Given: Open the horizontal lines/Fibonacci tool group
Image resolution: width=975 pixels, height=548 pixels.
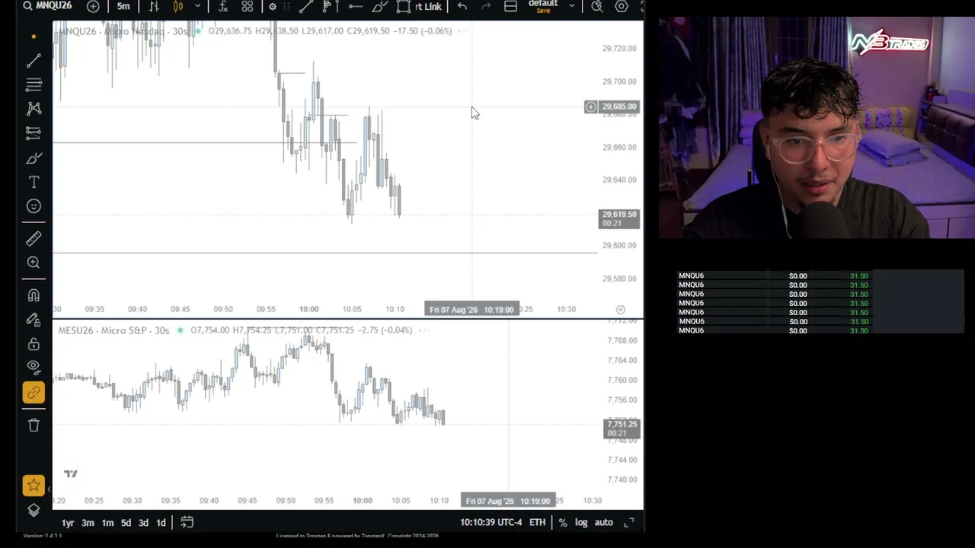Looking at the screenshot, I should [34, 84].
